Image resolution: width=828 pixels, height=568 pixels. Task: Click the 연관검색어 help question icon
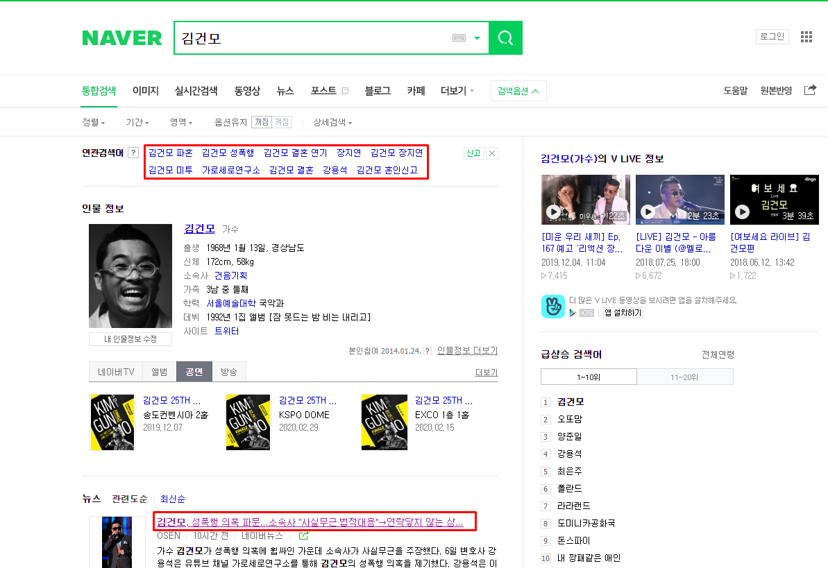133,153
